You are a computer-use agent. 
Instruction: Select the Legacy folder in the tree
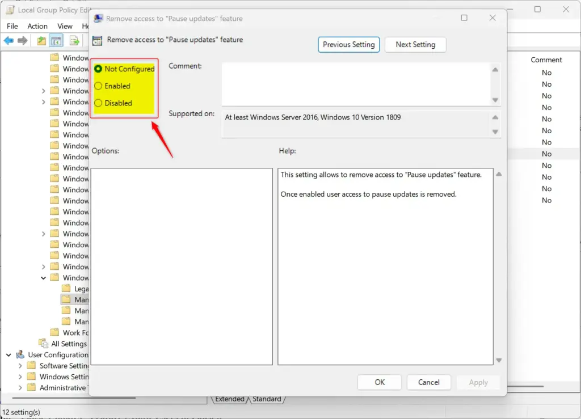81,289
